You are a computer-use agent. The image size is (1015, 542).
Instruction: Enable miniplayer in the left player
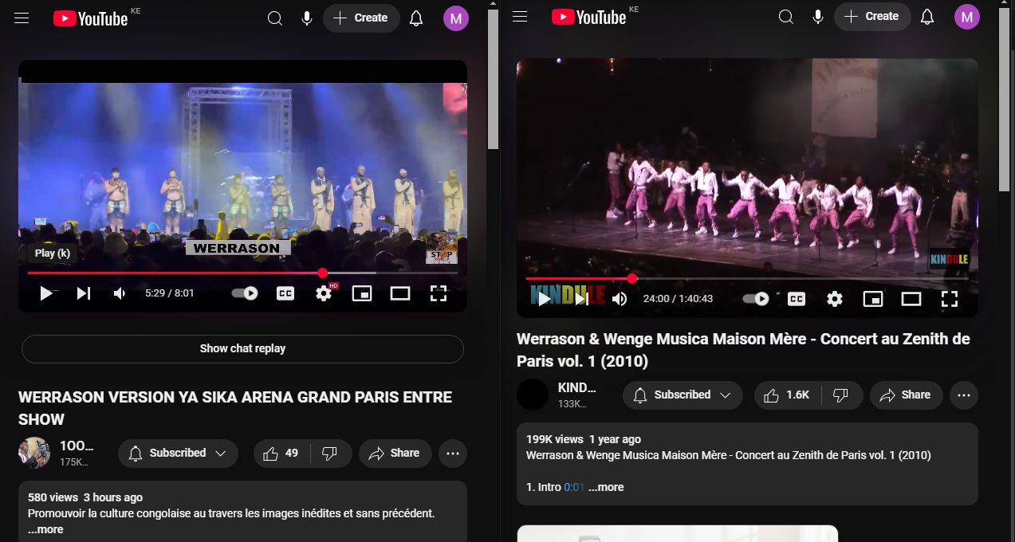tap(362, 293)
